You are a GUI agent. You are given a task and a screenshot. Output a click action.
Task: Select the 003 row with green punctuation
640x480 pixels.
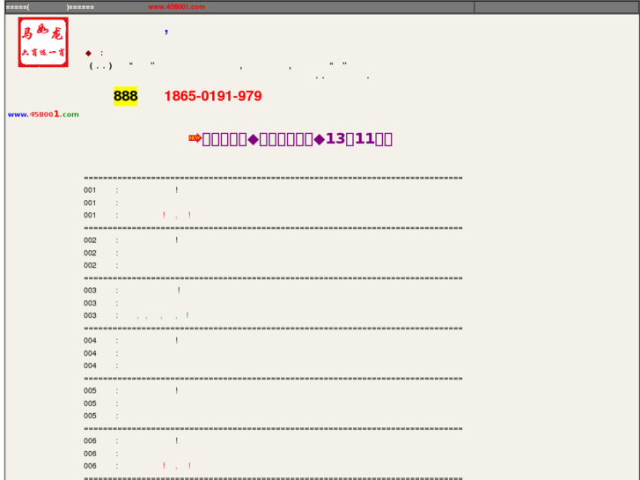pos(136,315)
